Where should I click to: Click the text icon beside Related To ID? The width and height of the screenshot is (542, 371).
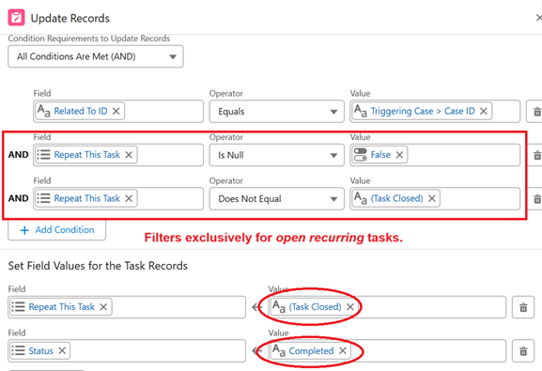coord(44,111)
